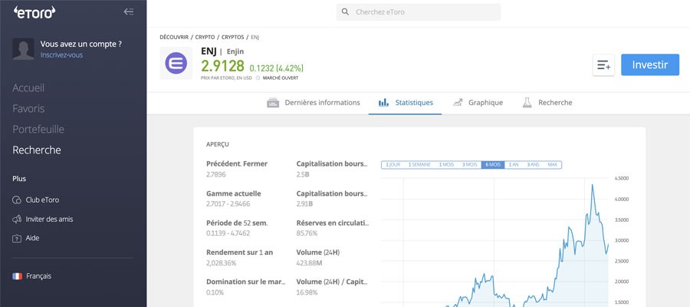Click the Vous avez un compte ? text

pyautogui.click(x=81, y=44)
